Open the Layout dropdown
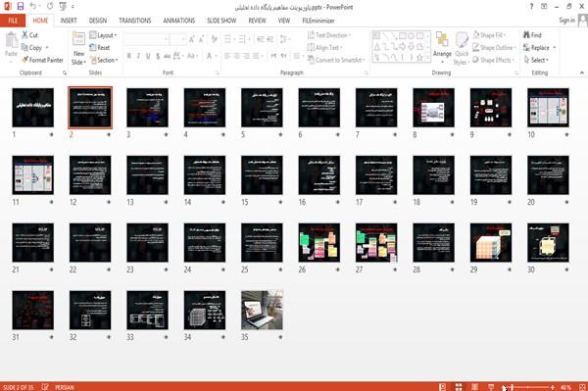The height and width of the screenshot is (391, 588). coord(103,35)
